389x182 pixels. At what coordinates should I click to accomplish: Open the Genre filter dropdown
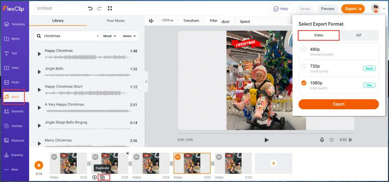(x=130, y=36)
